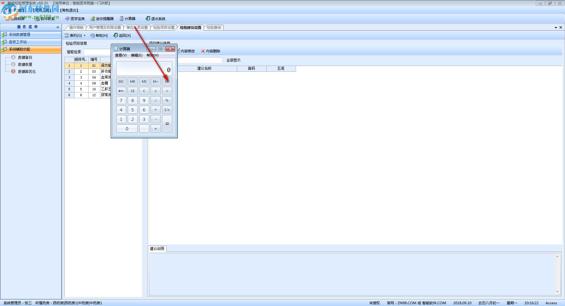Click the calculator backspace arrow key
The width and height of the screenshot is (565, 306).
121,91
